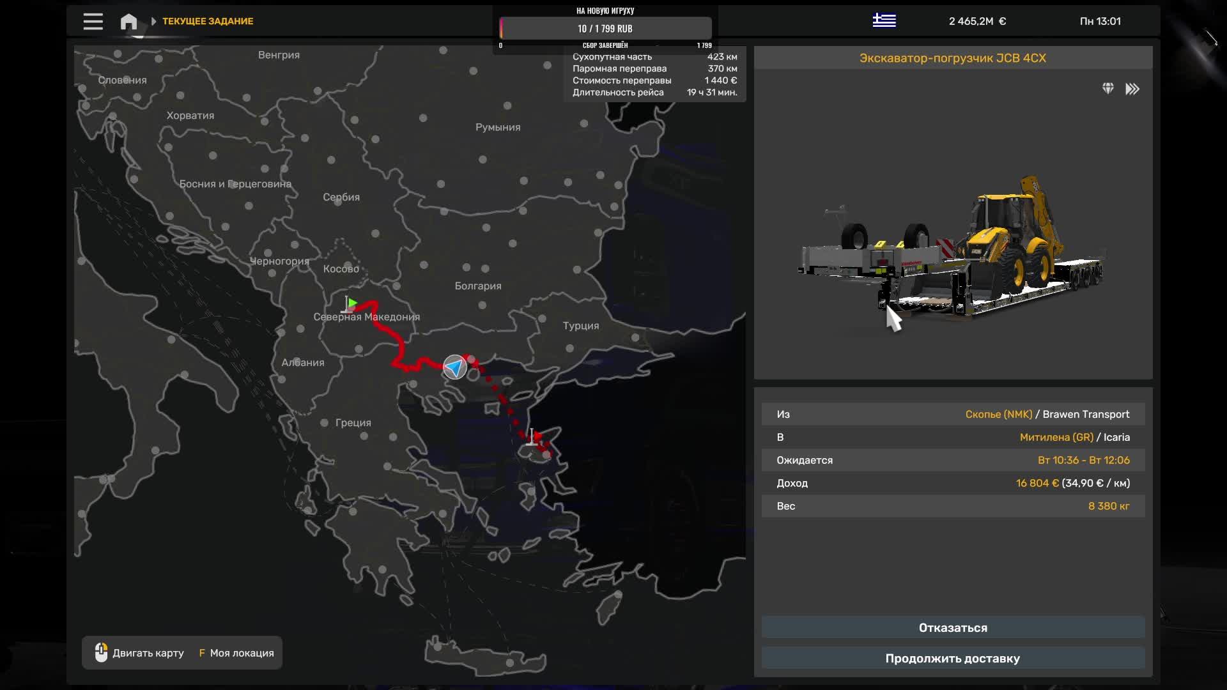This screenshot has height=690, width=1227.
Task: Expand the breadcrumb arrow before ТЕКУЩЕЕ ЗАДАНИЕ
Action: pyautogui.click(x=153, y=22)
